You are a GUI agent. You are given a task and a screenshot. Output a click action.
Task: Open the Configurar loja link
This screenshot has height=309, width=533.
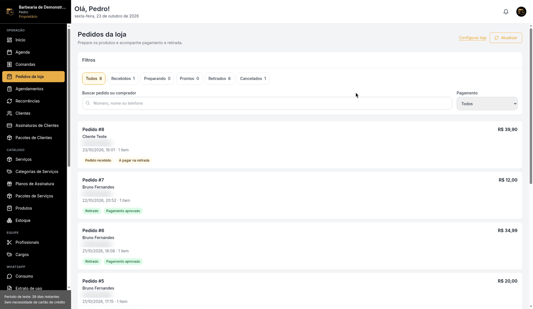pos(473,38)
